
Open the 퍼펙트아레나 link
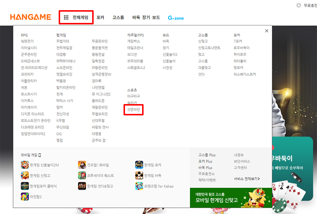[66, 61]
